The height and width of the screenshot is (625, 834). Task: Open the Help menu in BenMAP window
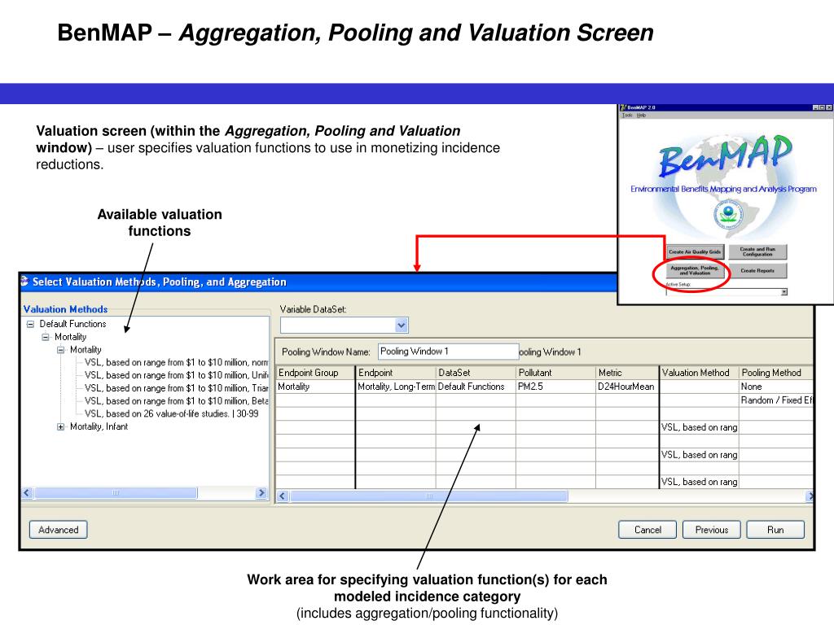pyautogui.click(x=642, y=116)
